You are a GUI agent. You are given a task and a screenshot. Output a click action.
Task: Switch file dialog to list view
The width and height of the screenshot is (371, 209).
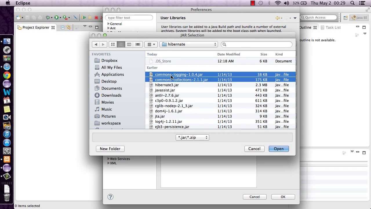[121, 44]
